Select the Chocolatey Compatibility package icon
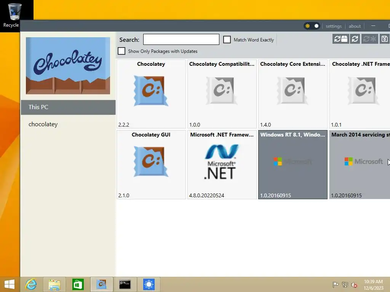The width and height of the screenshot is (390, 292). click(x=222, y=91)
